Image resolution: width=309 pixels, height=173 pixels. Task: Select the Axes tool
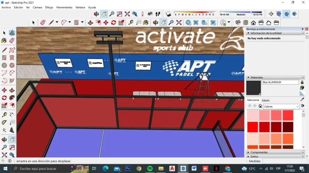click(4, 130)
